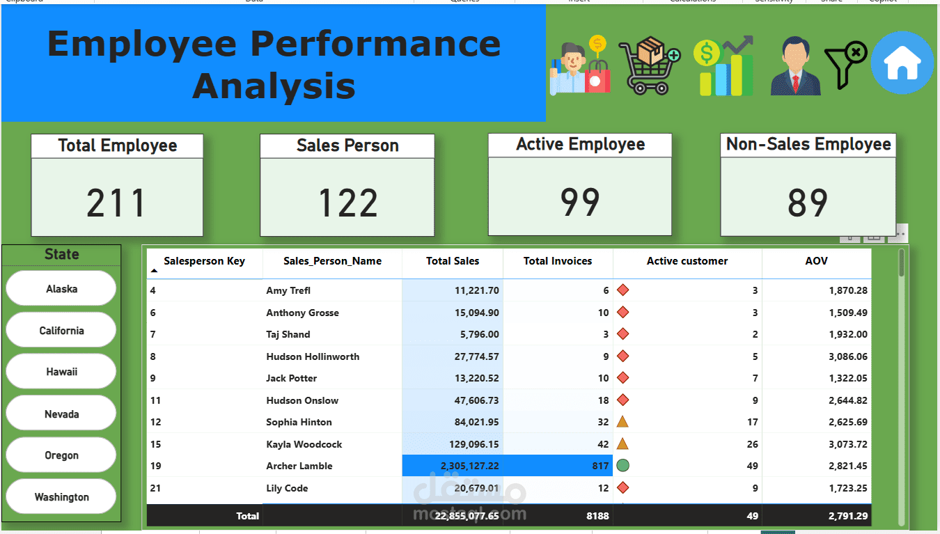
Task: Click the Total Employee card value
Action: click(x=116, y=203)
